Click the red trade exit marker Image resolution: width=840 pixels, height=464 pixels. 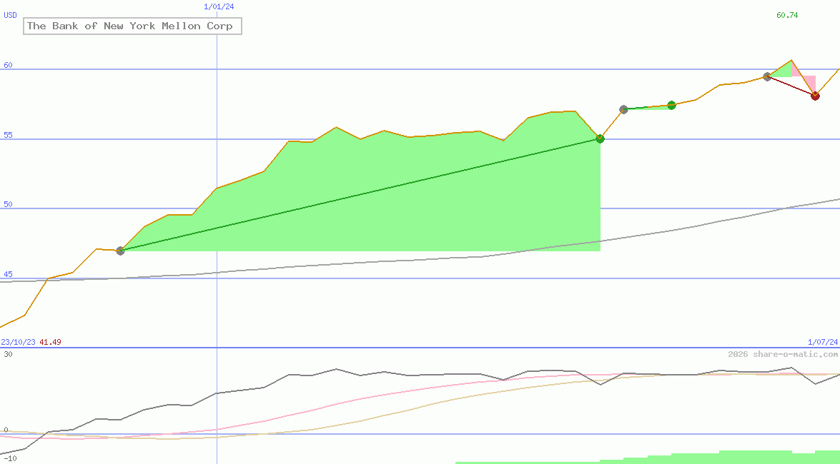click(815, 96)
